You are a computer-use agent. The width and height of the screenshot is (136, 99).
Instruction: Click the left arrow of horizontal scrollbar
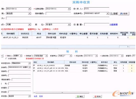click(34, 93)
